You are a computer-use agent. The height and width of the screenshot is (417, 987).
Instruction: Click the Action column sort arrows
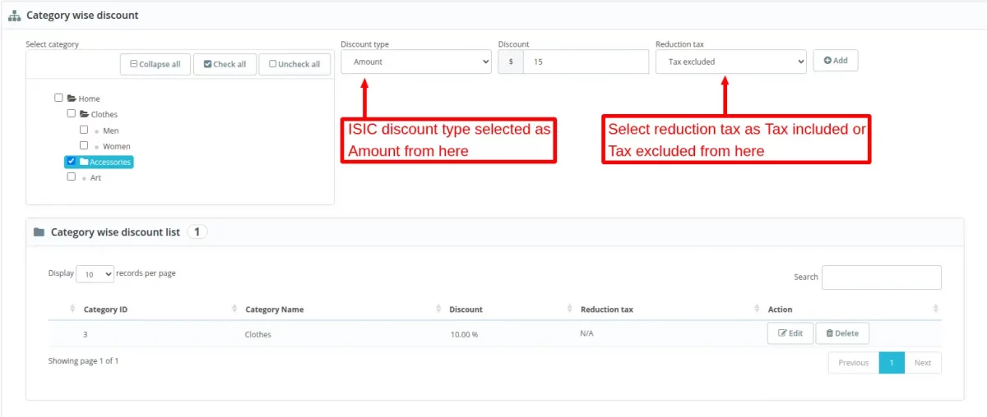(936, 309)
